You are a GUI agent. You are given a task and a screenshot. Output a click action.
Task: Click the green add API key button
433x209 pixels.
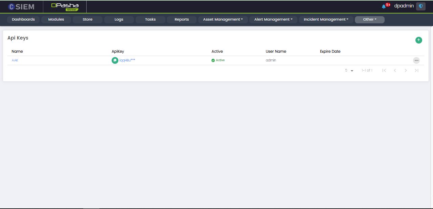[418, 40]
